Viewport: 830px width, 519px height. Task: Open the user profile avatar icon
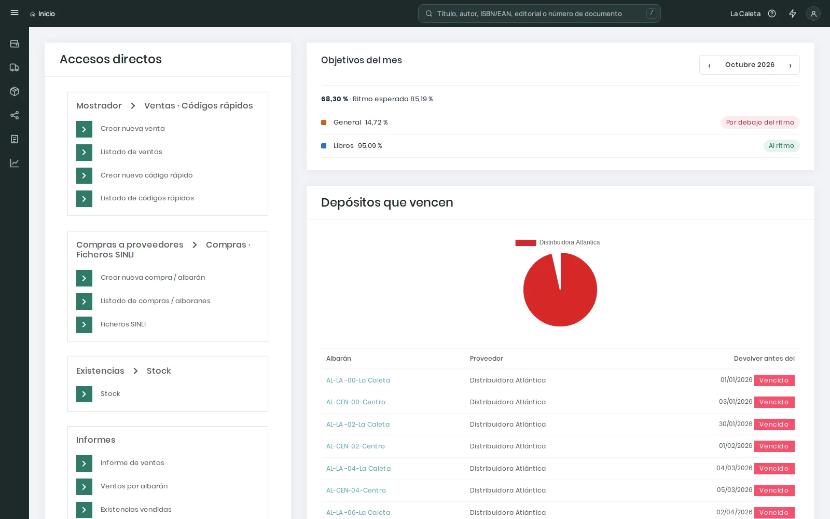click(813, 13)
